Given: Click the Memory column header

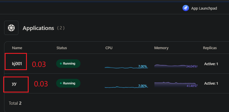Looking at the screenshot, I should click(x=161, y=48).
